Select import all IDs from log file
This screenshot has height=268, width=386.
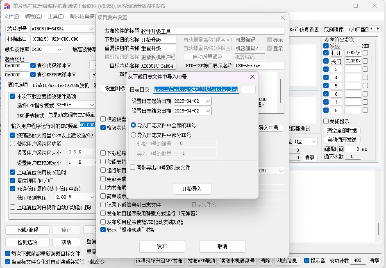[x=133, y=125]
